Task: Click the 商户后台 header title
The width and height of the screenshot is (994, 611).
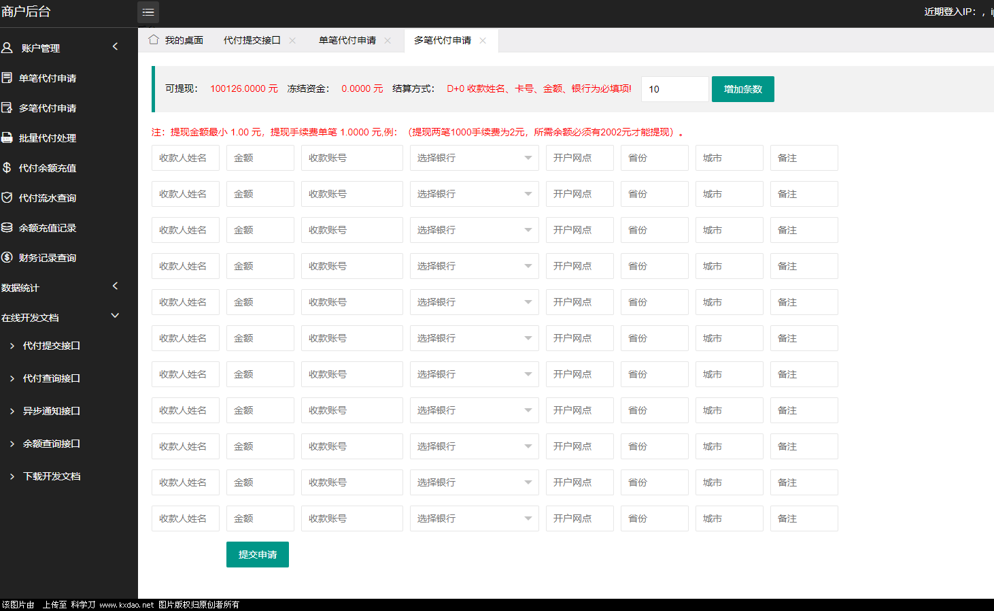Action: (x=26, y=12)
